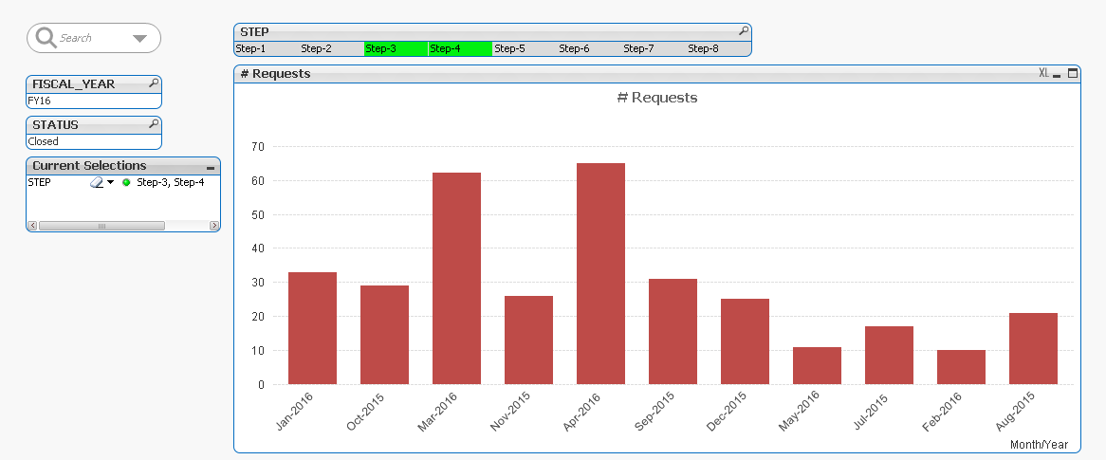
Task: Click the Mar-2016 axis label
Action: [x=438, y=412]
